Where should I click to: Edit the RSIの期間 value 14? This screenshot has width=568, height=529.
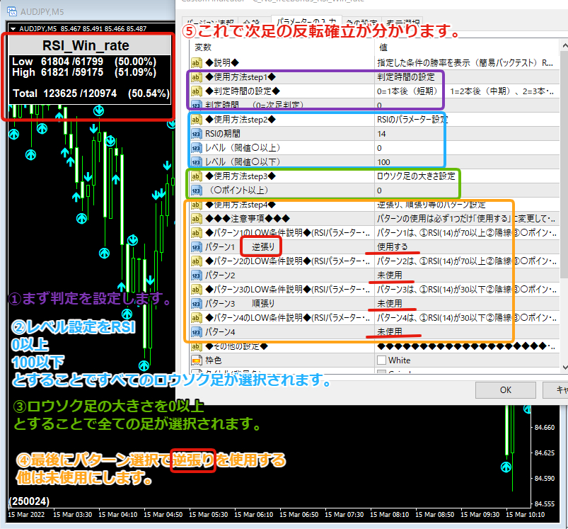tap(467, 134)
